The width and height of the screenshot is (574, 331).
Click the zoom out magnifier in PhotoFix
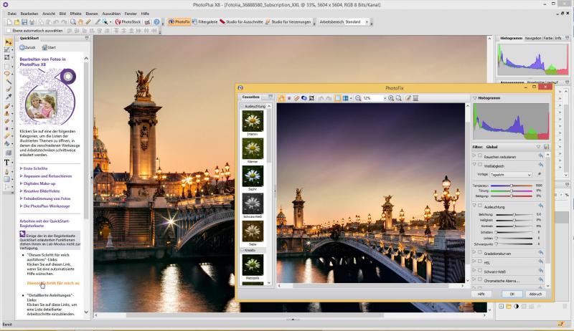click(357, 98)
